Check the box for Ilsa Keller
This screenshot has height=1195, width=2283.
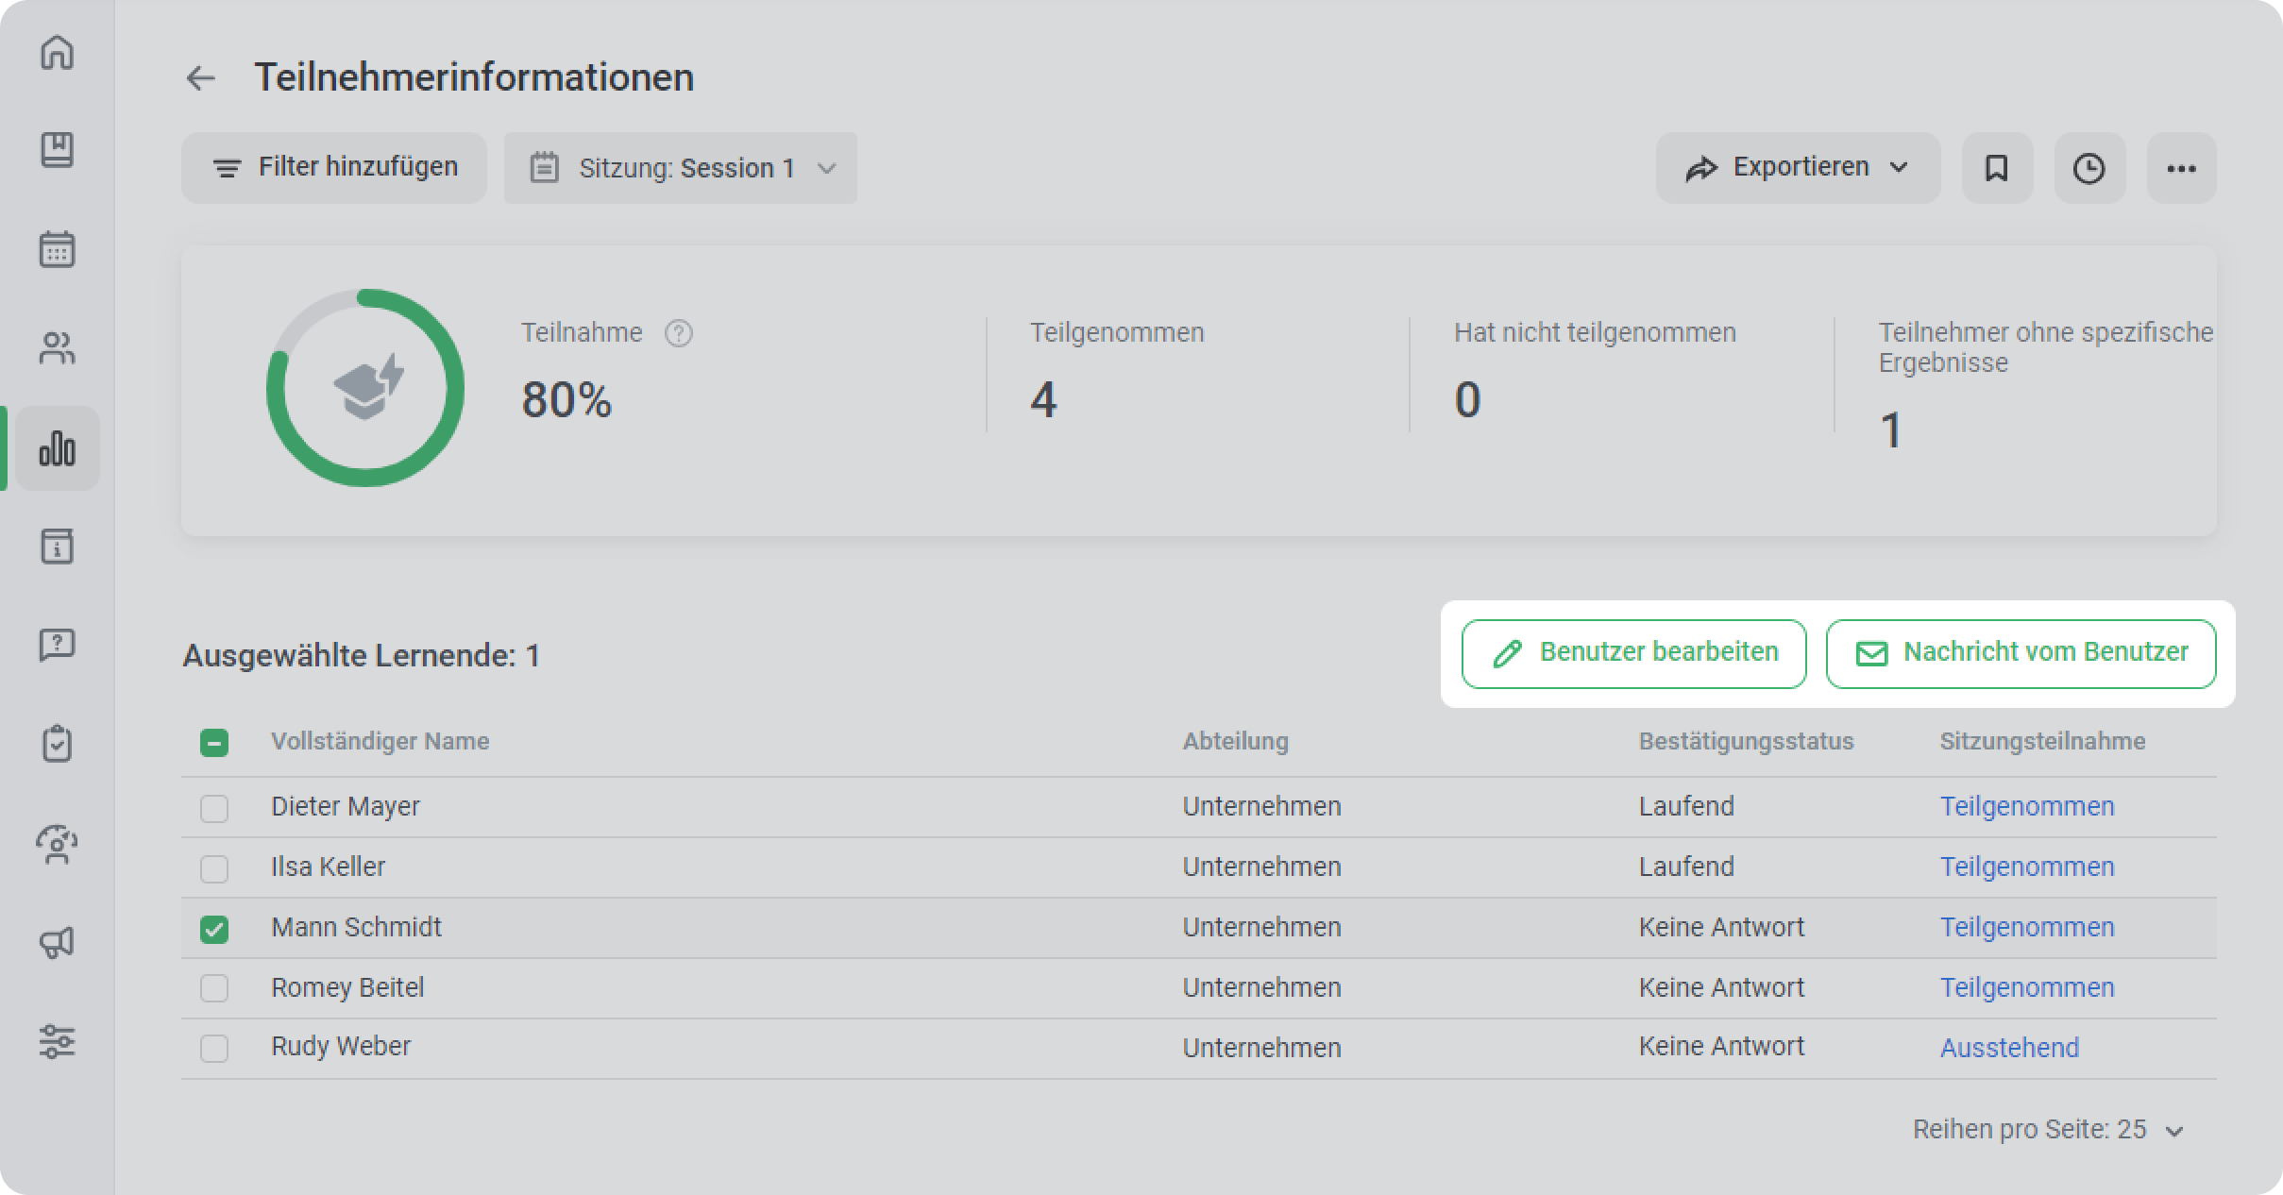tap(214, 868)
